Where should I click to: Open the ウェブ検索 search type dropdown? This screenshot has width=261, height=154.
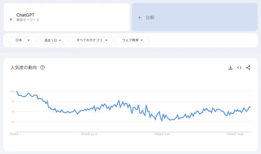132,40
